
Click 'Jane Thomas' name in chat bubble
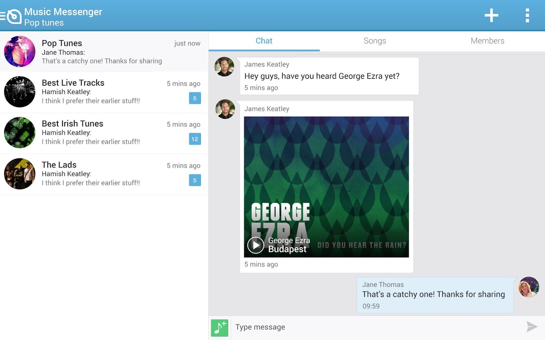tap(383, 284)
